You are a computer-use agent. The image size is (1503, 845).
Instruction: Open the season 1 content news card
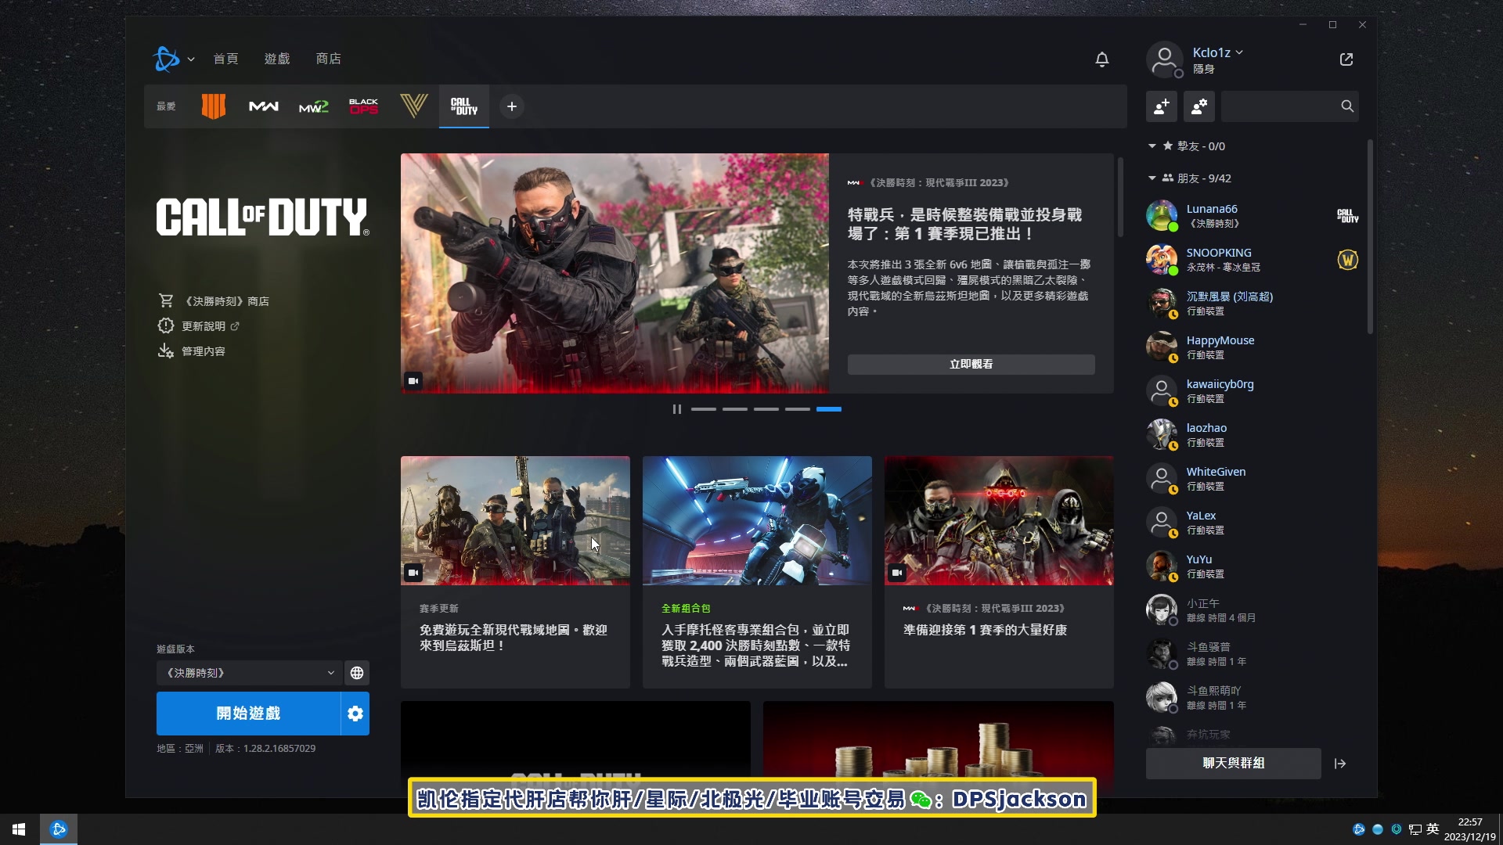[x=999, y=572]
